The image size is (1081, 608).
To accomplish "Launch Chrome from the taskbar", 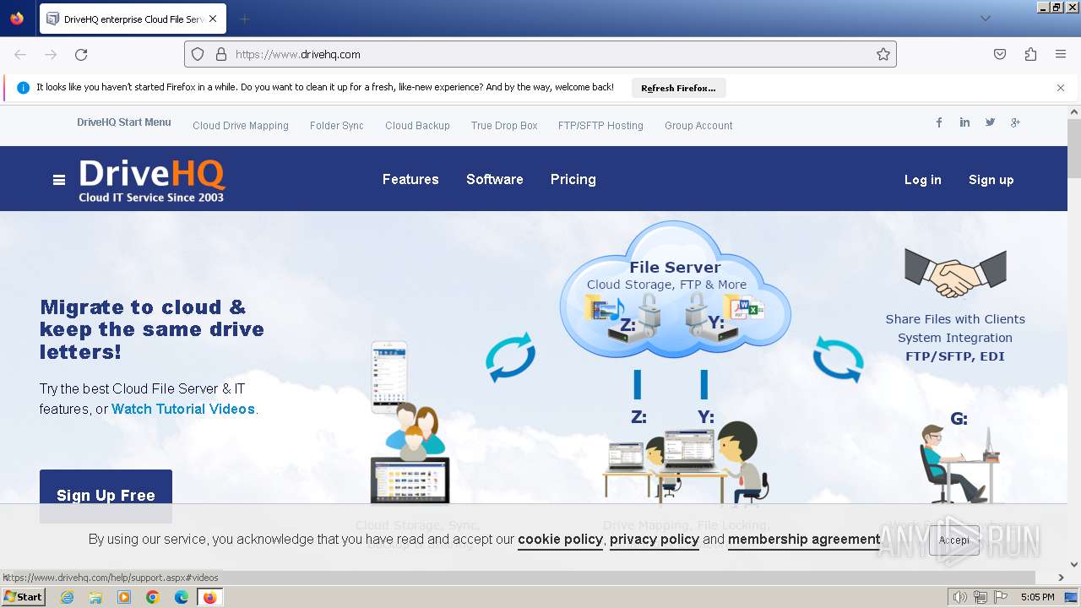I will tap(153, 597).
